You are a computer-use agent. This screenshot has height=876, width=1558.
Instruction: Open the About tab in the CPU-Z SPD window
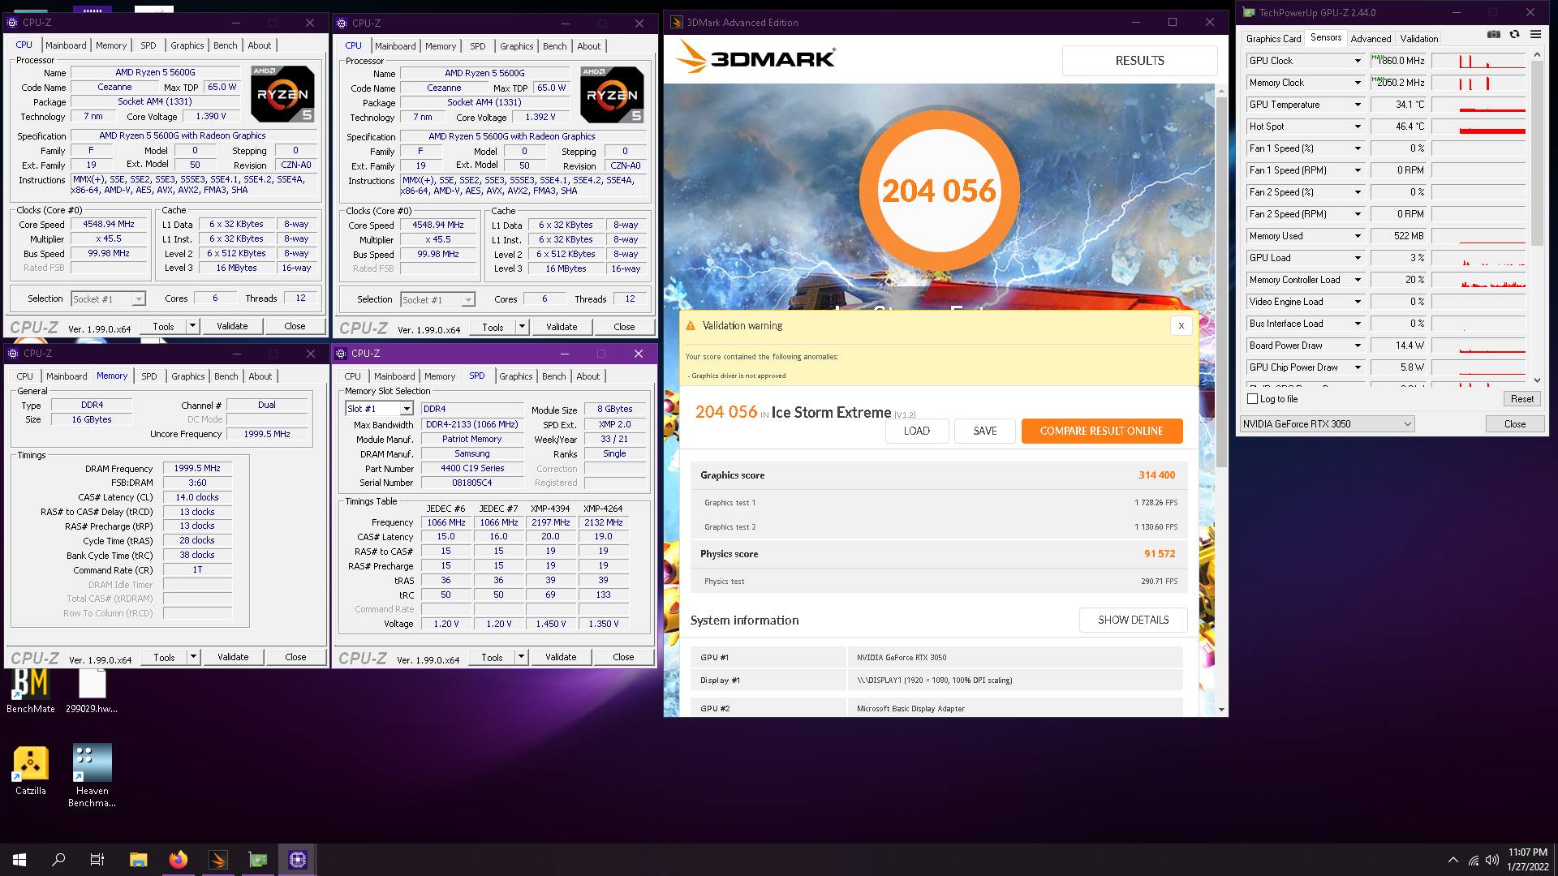coord(588,376)
